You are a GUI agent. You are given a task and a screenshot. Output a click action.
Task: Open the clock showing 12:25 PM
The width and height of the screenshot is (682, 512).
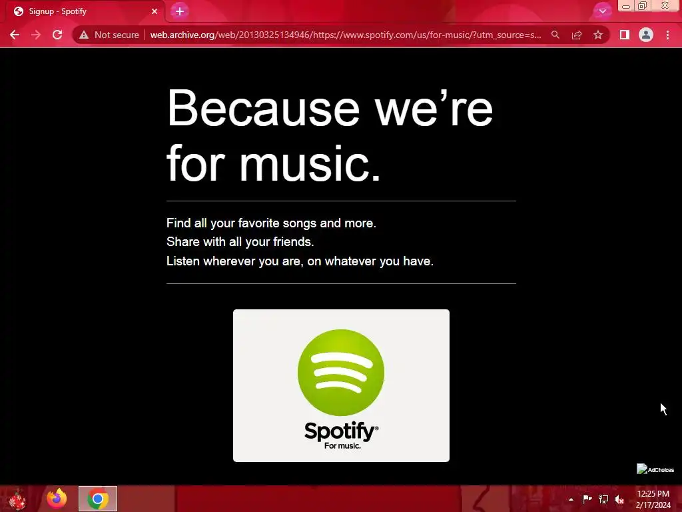[653, 499]
